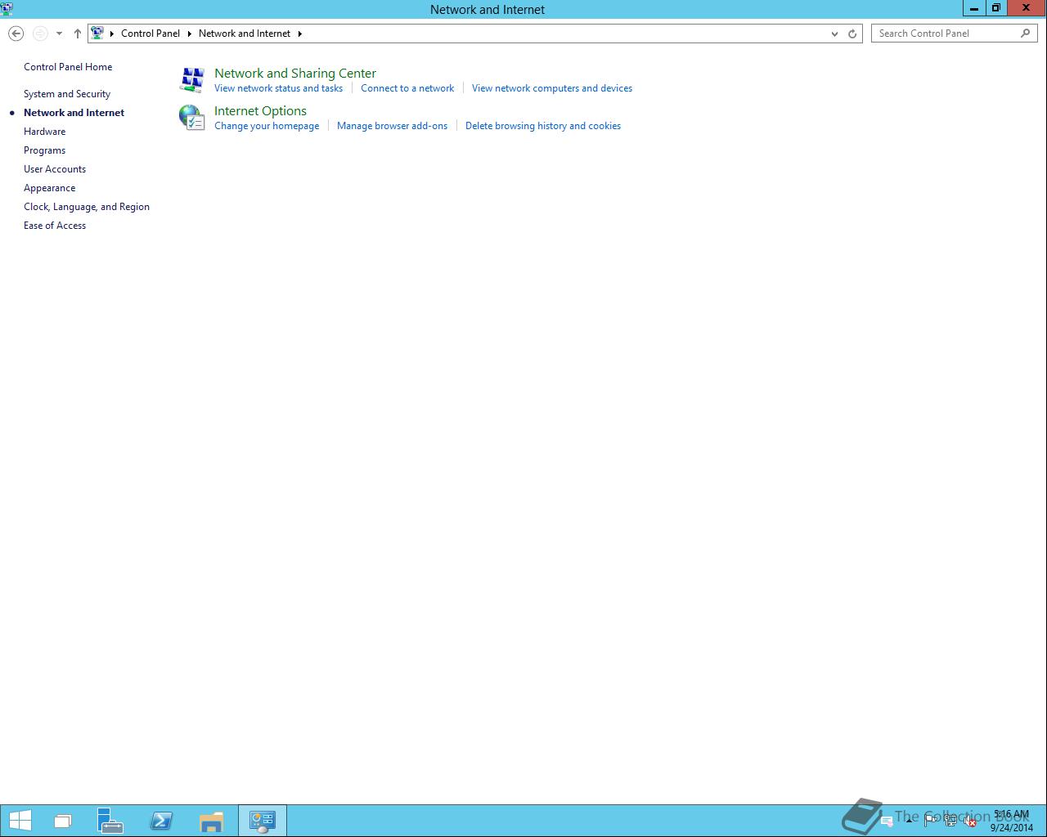Launch Windows PowerShell from the taskbar
Image resolution: width=1047 pixels, height=837 pixels.
161,821
